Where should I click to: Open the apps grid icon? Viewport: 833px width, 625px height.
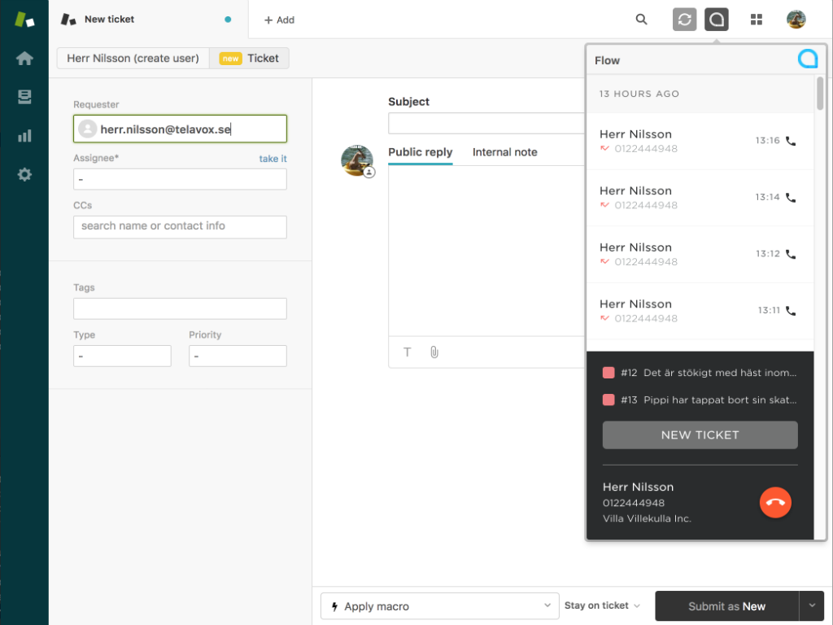pyautogui.click(x=757, y=20)
